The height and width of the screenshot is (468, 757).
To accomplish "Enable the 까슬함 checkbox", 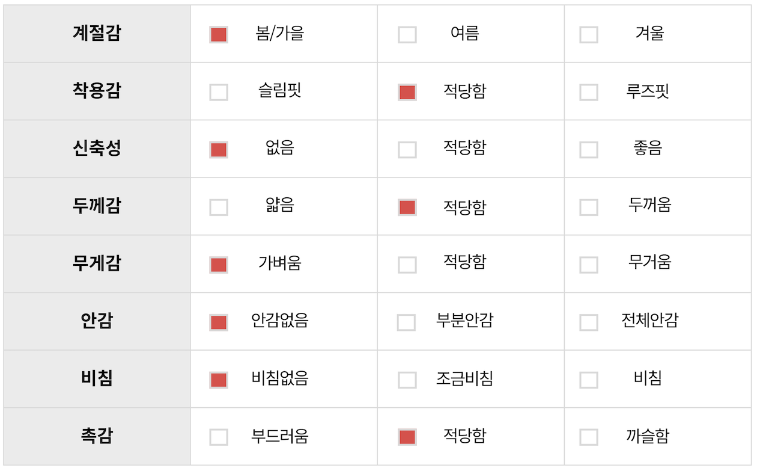I will pos(589,437).
